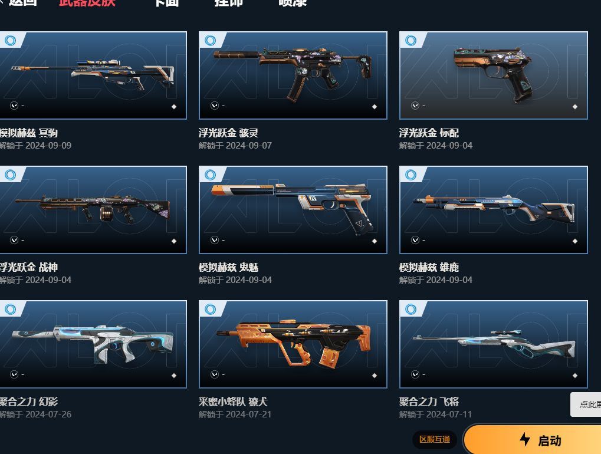
Task: Click the 区服互通 label button
Action: 435,439
